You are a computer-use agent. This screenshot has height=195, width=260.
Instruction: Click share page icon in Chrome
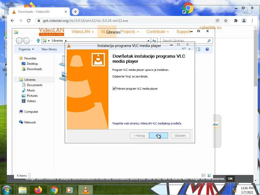coord(217,21)
